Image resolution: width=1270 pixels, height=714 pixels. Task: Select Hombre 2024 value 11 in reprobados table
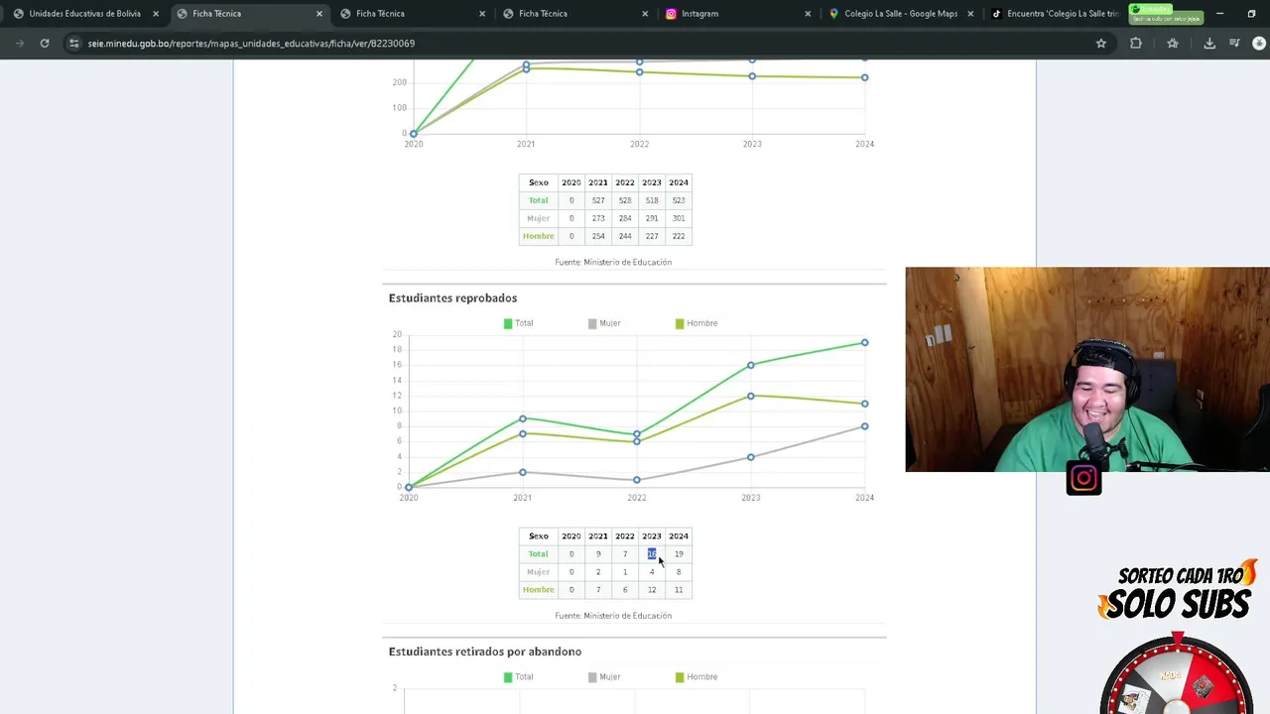pos(679,590)
